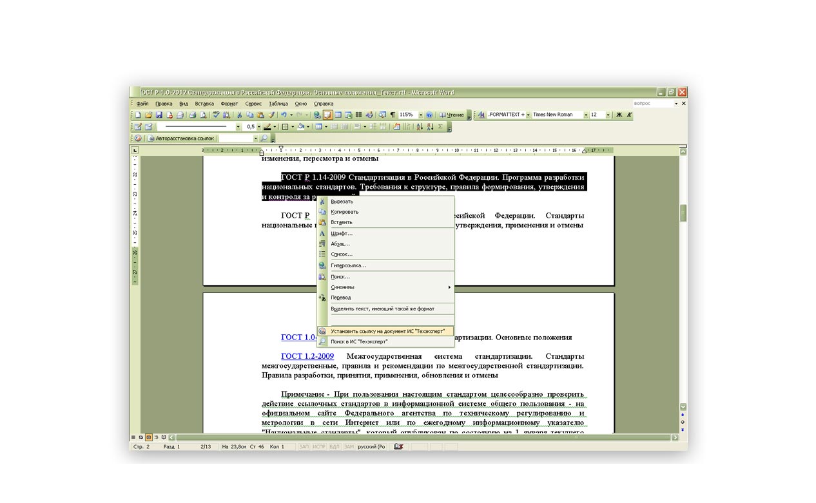Open the zoom 115% dropdown
Screen dimensions: 816x503
[421, 115]
